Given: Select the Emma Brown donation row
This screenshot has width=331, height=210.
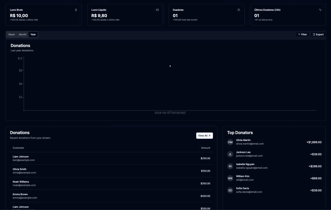Looking at the screenshot, I should click(111, 196).
